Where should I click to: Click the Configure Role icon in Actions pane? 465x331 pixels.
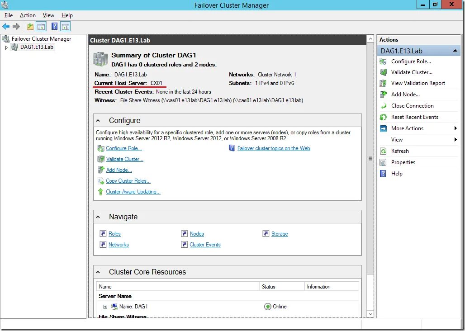383,61
